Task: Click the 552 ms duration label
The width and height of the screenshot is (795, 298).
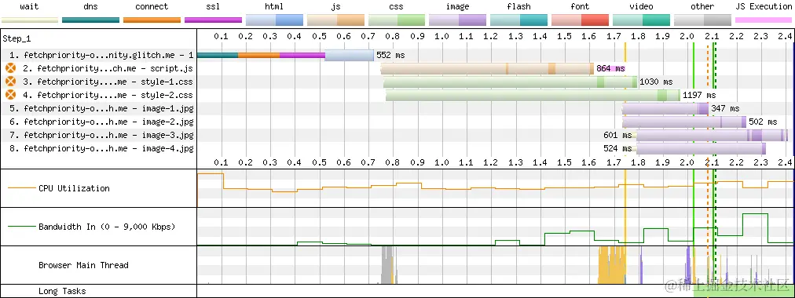Action: [390, 55]
